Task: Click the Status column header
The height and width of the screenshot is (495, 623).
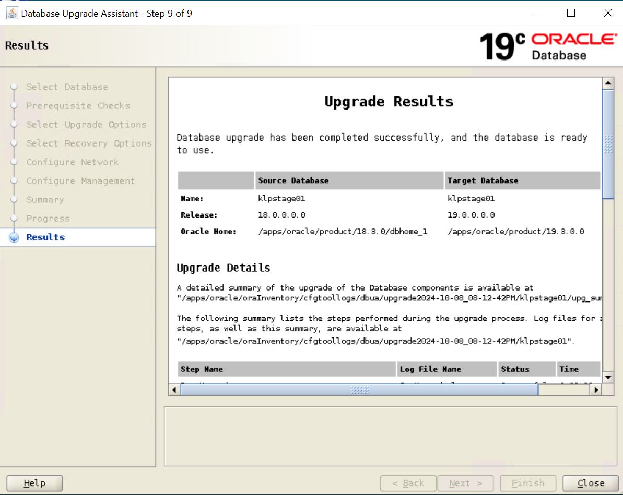Action: [x=526, y=369]
